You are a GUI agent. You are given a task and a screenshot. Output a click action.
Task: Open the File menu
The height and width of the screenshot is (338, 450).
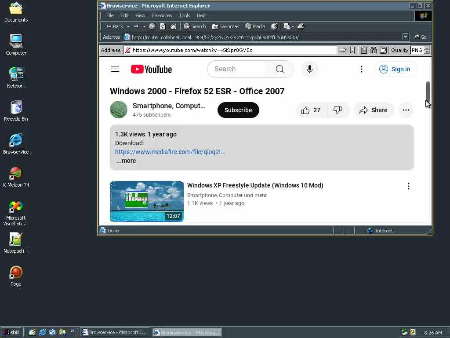pos(110,15)
